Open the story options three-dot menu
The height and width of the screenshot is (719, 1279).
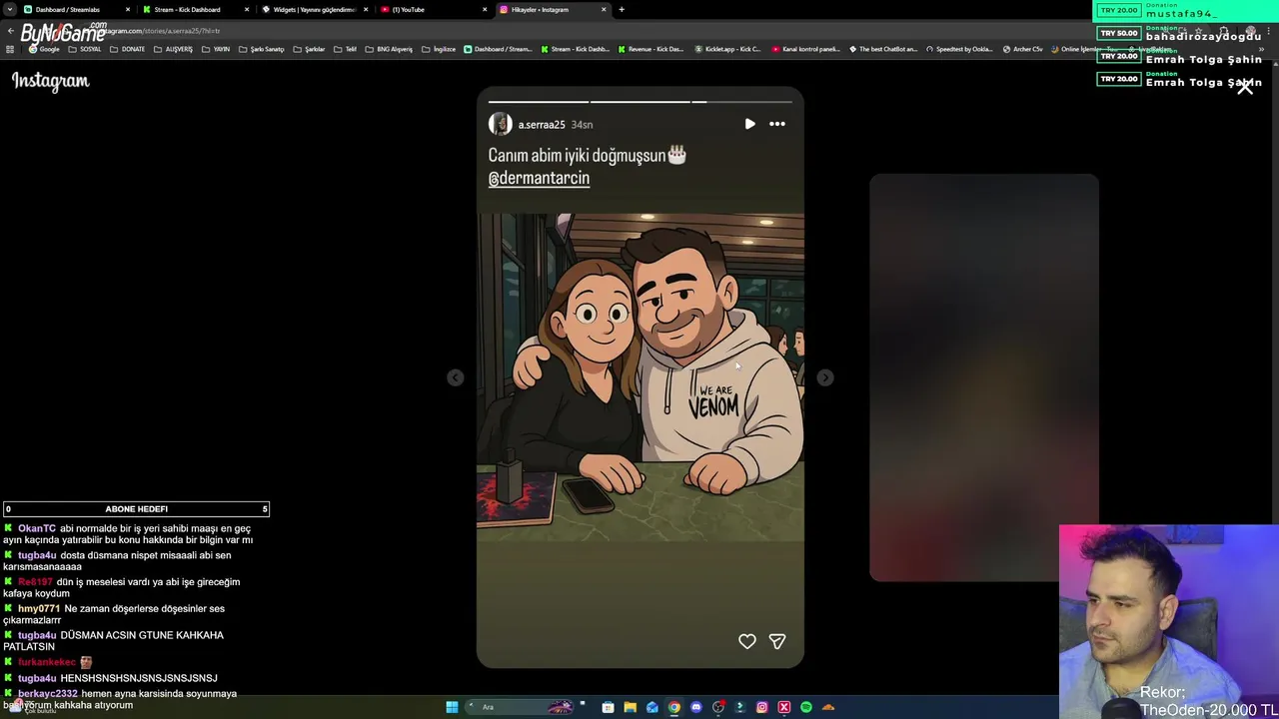tap(777, 124)
